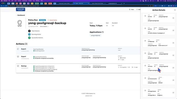
Task: Click the Kasten logo in the header
Action: point(20,9)
